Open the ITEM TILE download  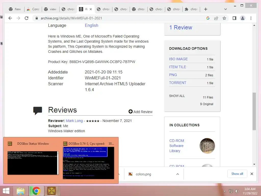point(178,67)
